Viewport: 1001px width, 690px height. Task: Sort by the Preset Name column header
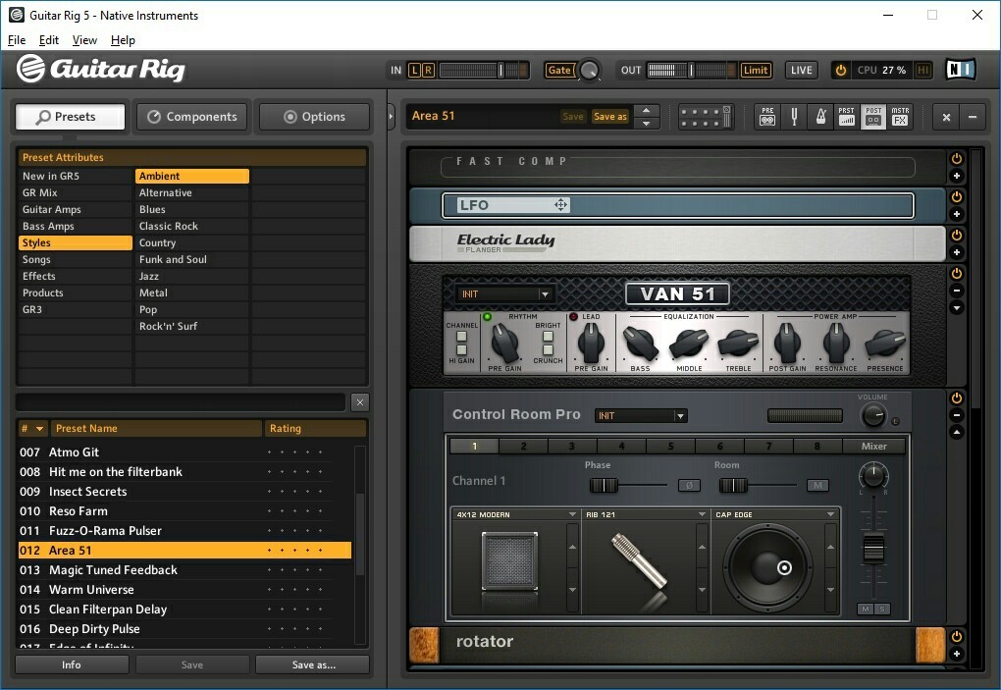pos(156,428)
